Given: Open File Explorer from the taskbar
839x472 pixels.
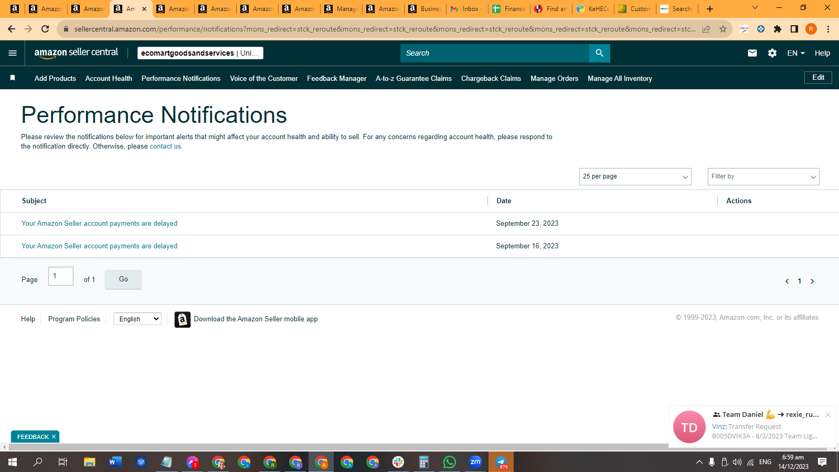Looking at the screenshot, I should point(90,462).
